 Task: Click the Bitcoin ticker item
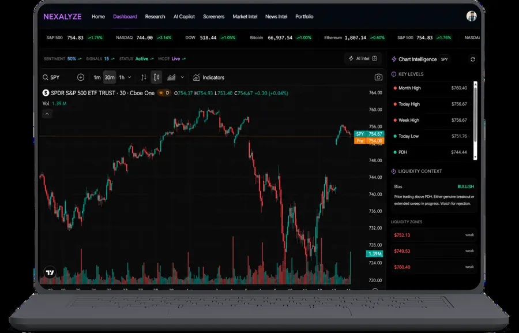pyautogui.click(x=281, y=38)
